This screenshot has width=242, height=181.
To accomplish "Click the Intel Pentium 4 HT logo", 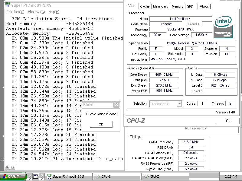I will coord(223,27).
